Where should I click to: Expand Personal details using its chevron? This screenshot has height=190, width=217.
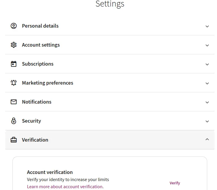[x=207, y=26]
